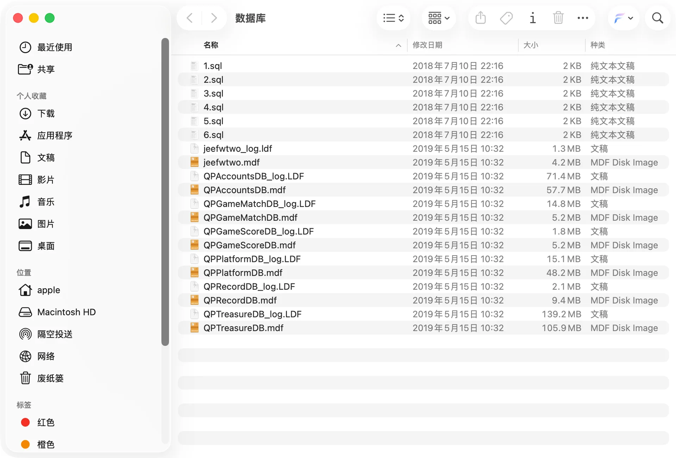Click the tag icon to edit tags
This screenshot has height=458, width=676.
click(506, 18)
